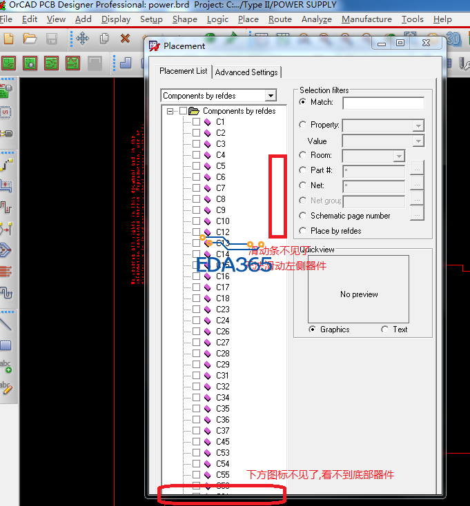Activate the Etch Edit mode icon
Viewport: 470px width, 506px height.
(51, 63)
